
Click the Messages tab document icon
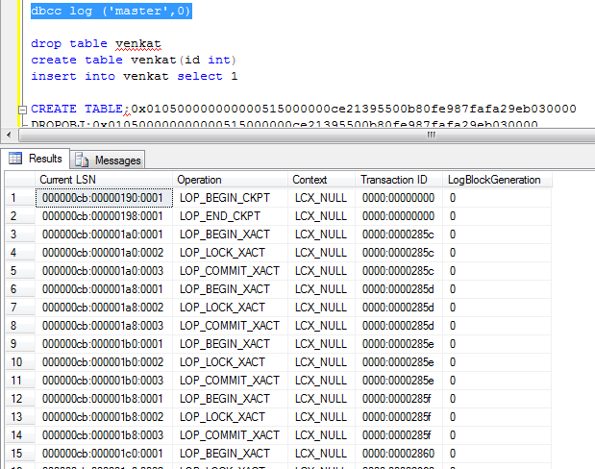(82, 160)
